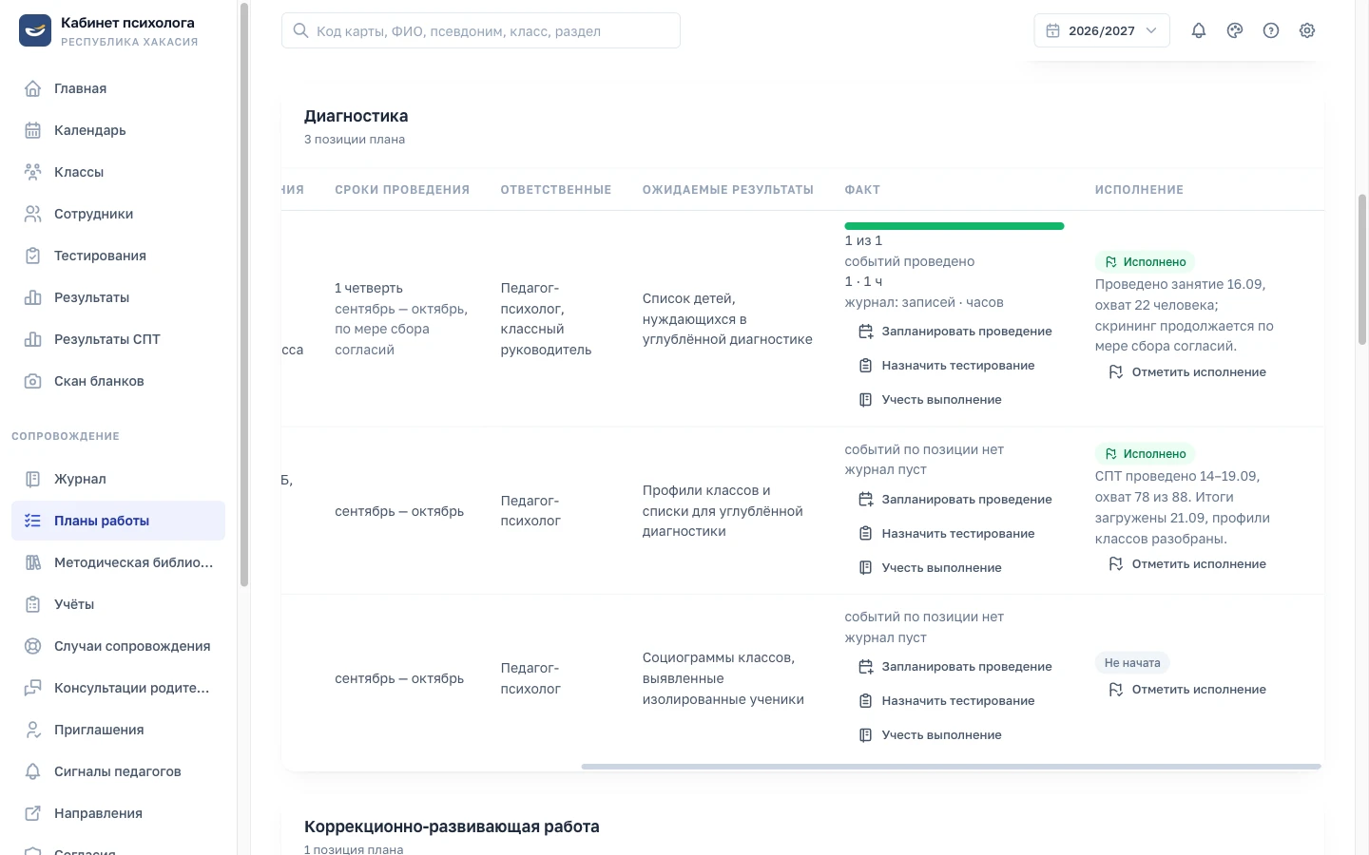Назначить тестирование in the 1 четверть row

coord(946,366)
